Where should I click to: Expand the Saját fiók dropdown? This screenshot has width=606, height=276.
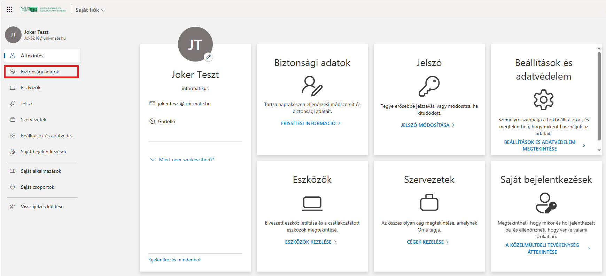tap(90, 10)
